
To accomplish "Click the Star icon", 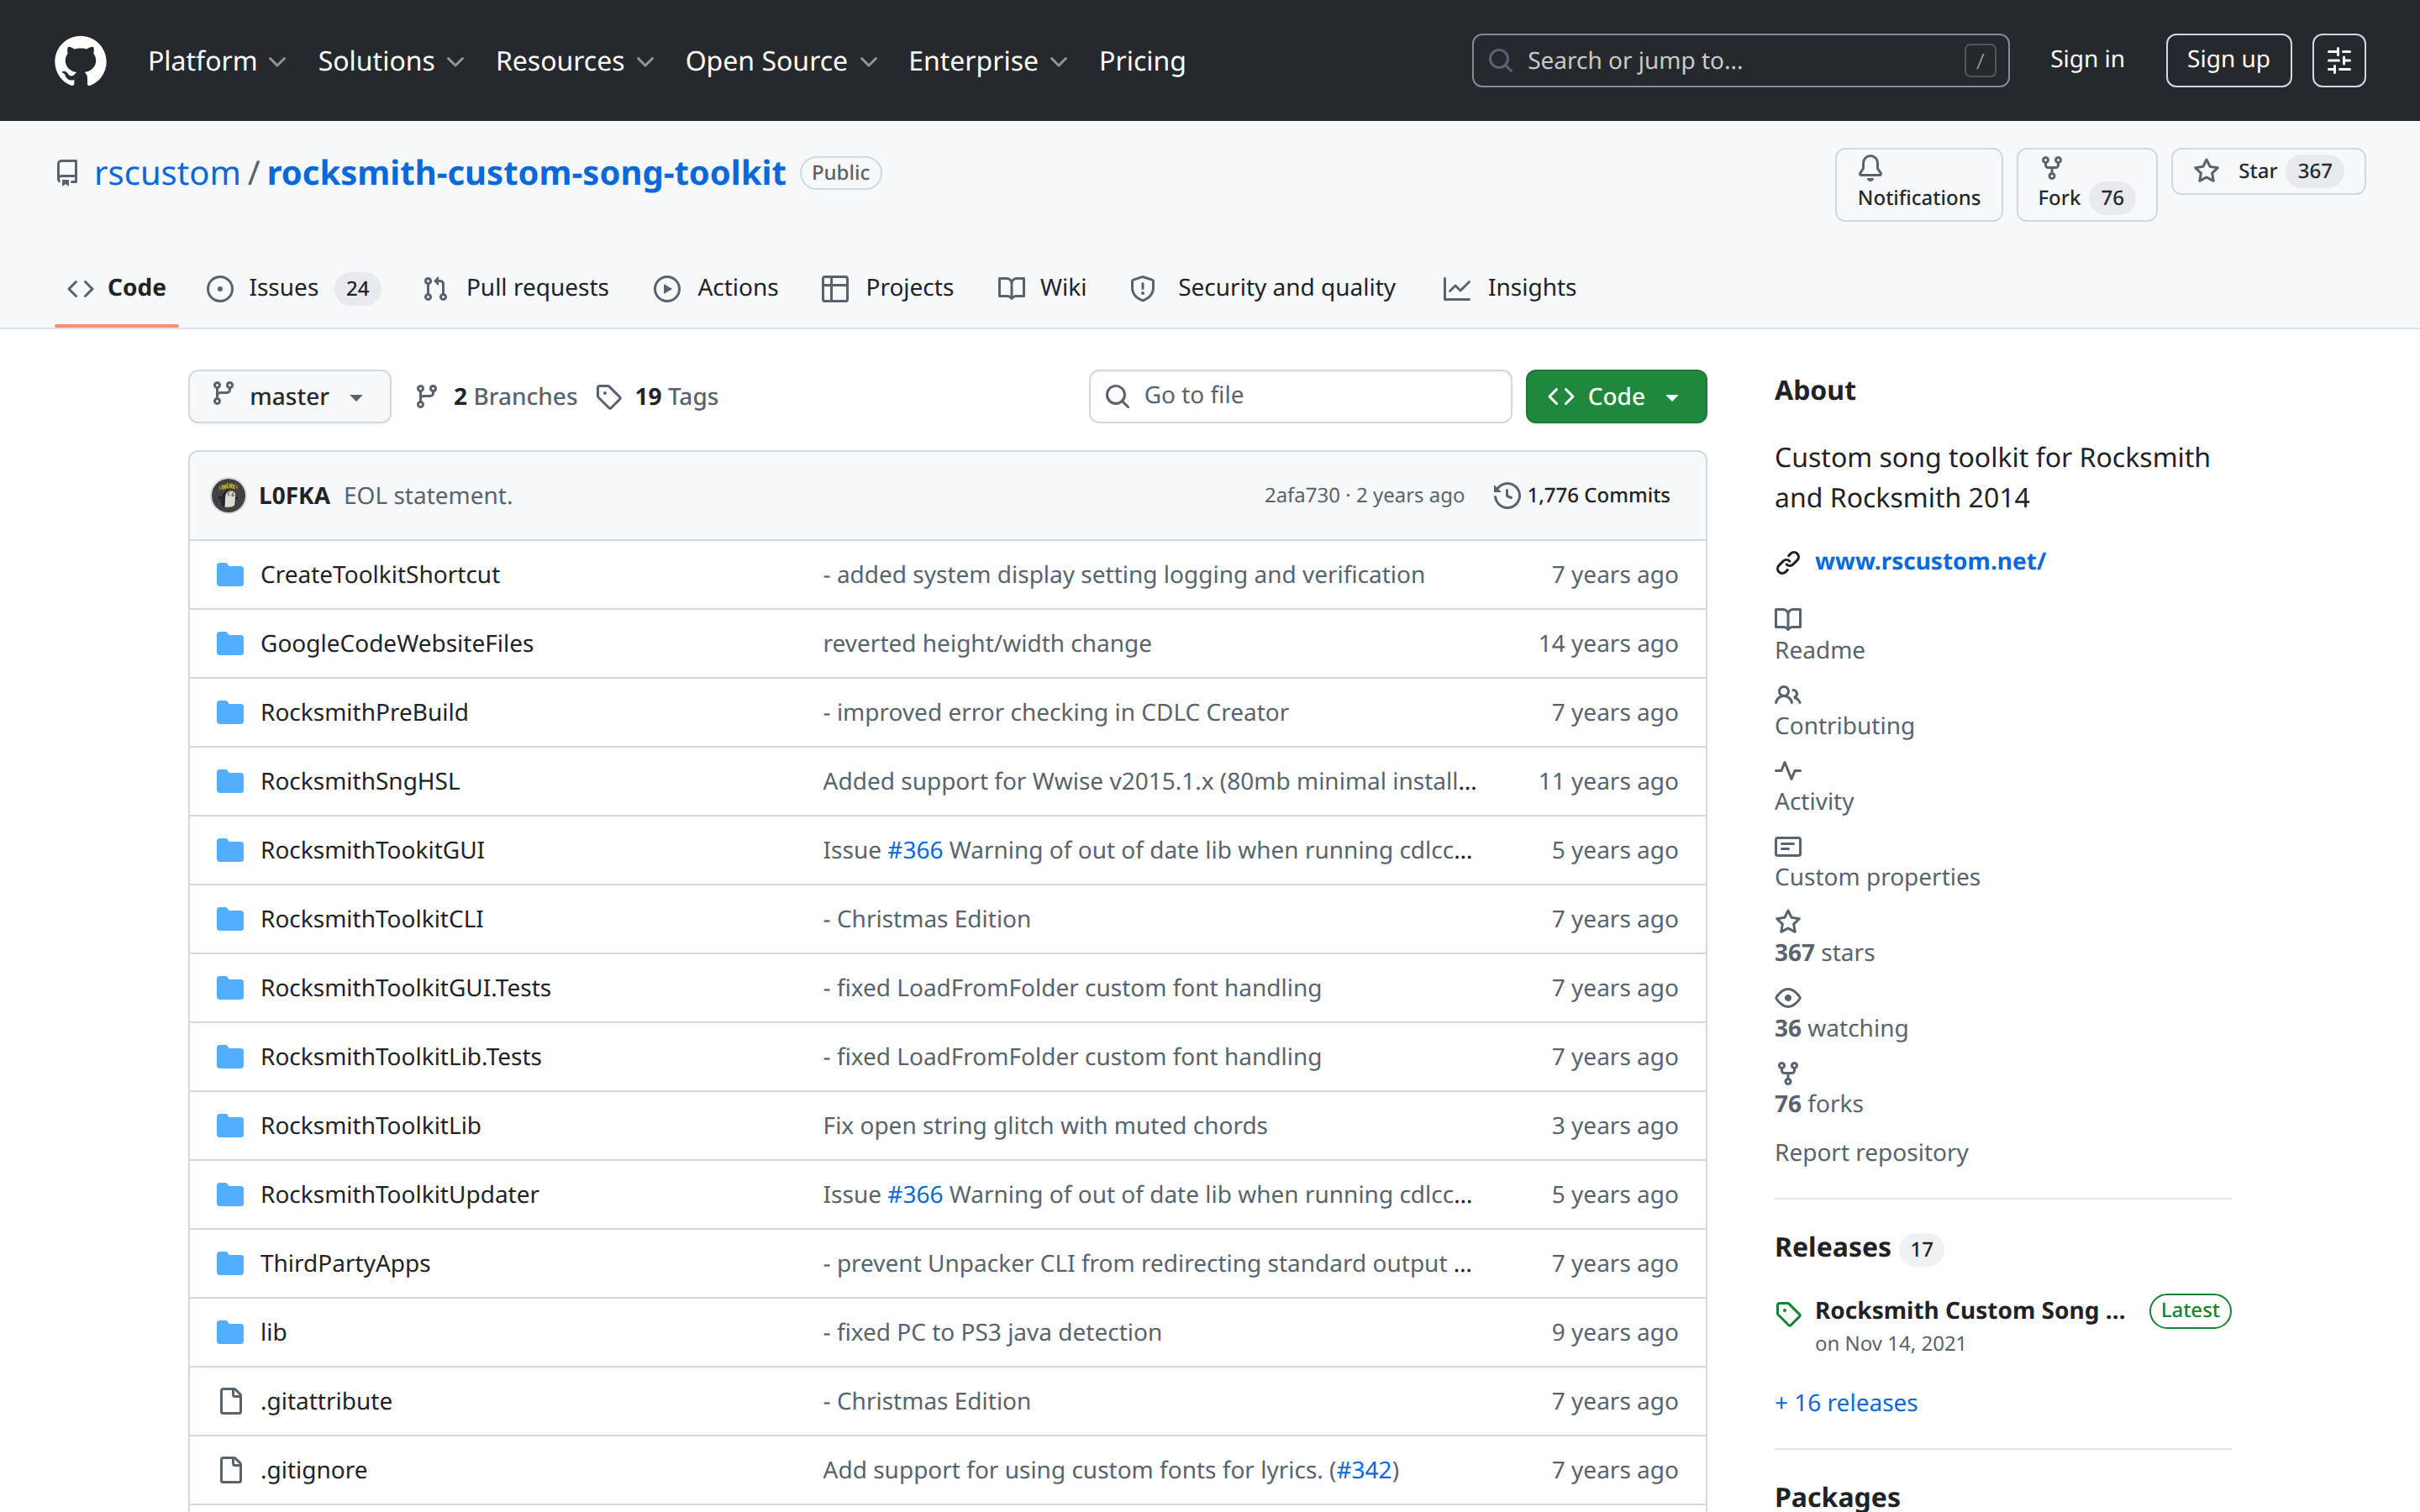I will tap(2206, 171).
